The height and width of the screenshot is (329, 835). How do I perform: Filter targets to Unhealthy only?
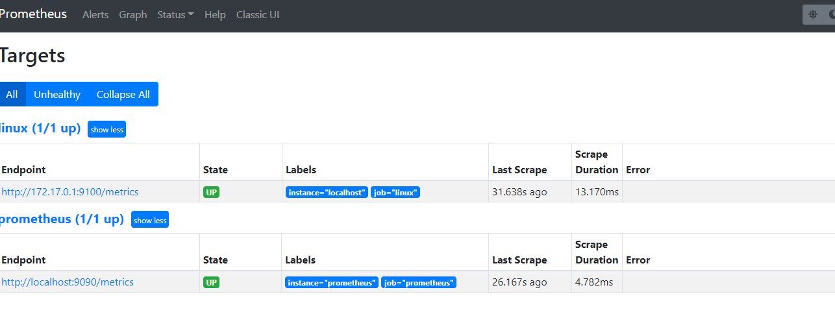(x=57, y=94)
